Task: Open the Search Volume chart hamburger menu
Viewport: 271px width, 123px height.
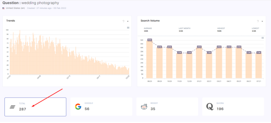Action: (x=262, y=38)
